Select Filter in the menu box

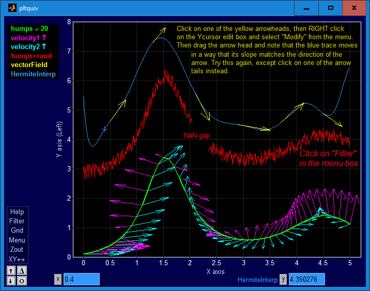[17, 221]
